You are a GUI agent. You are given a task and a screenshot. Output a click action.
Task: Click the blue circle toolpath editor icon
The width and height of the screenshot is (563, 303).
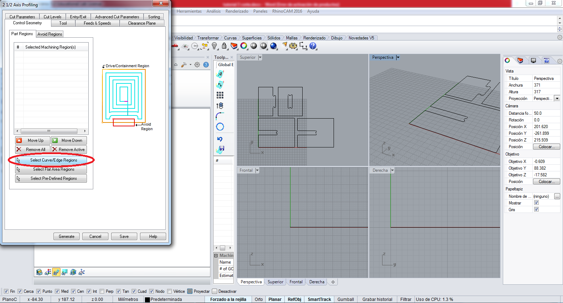pyautogui.click(x=220, y=127)
